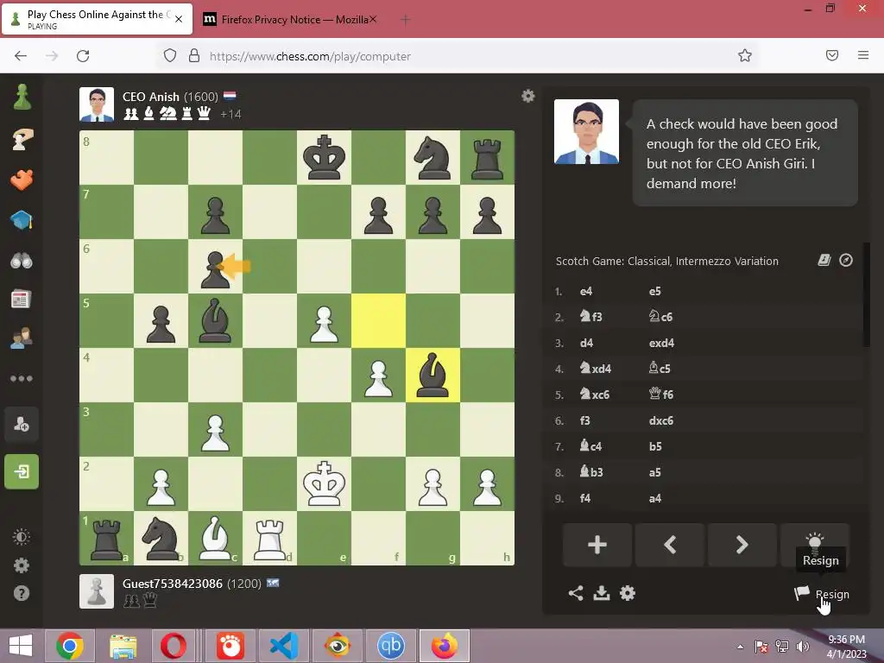The width and height of the screenshot is (884, 663).
Task: Click Guest7538423086 player name
Action: pyautogui.click(x=173, y=584)
